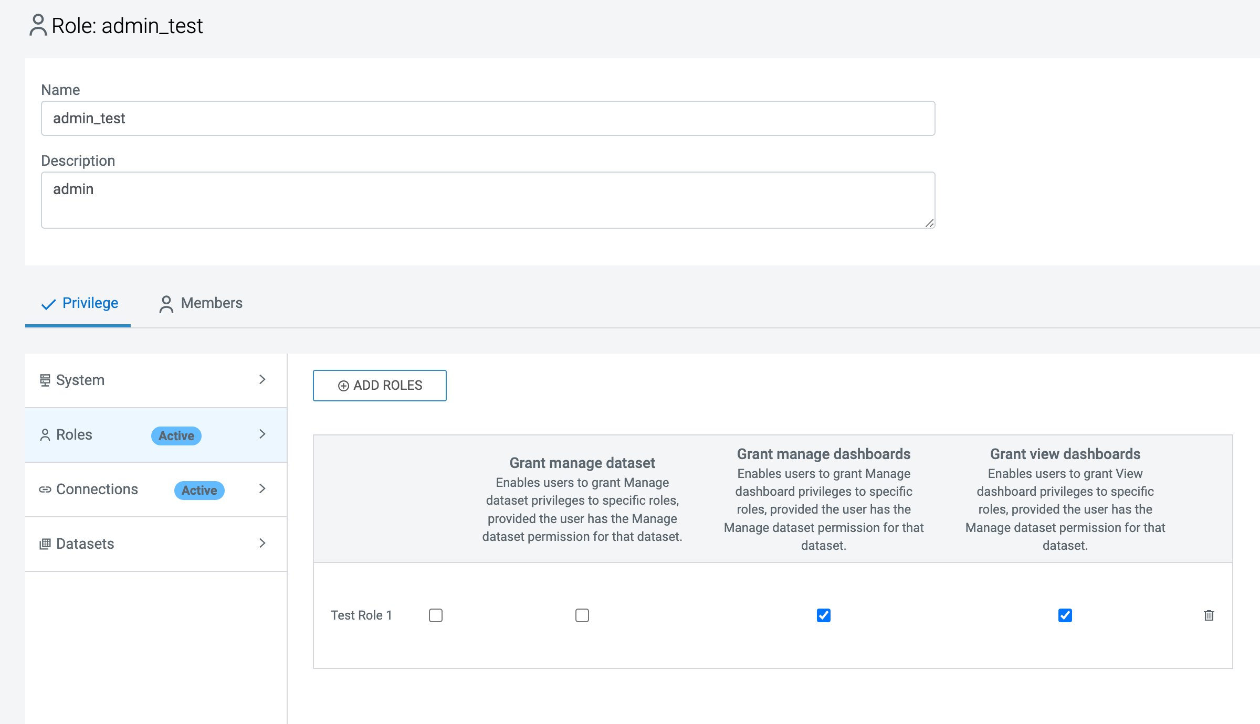Uncheck Grant view dashboards for Test Role 1
This screenshot has height=724, width=1260.
click(1065, 615)
